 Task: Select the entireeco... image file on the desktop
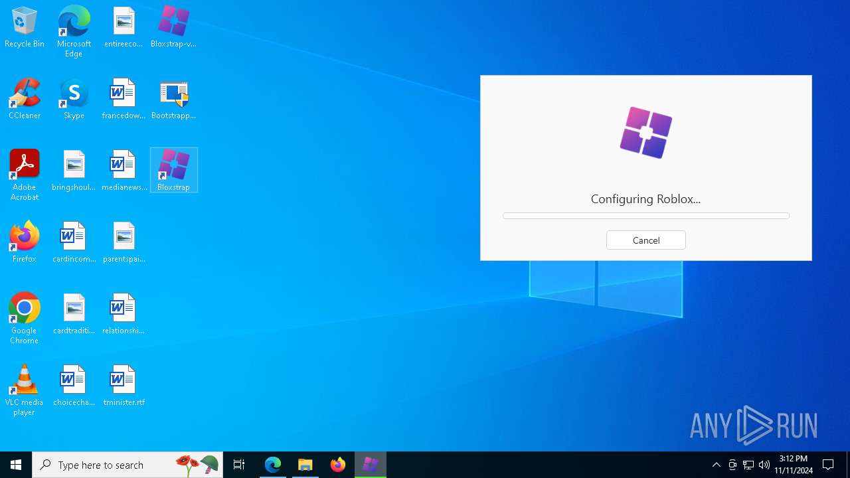[x=124, y=28]
